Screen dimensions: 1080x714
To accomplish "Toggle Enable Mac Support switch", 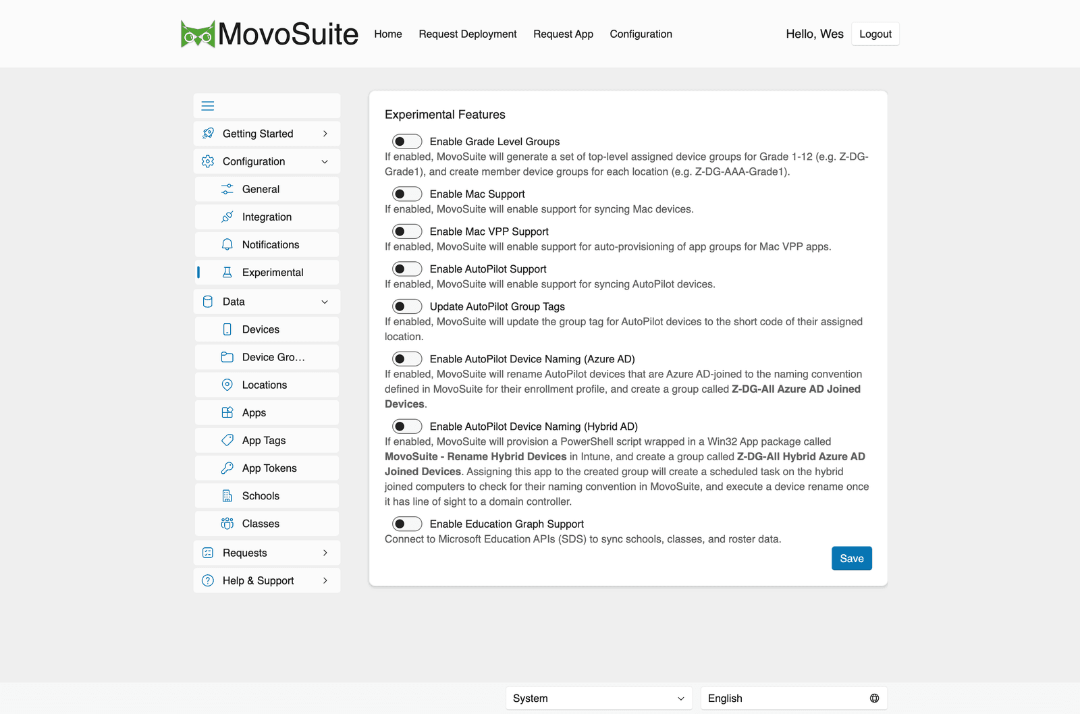I will (x=407, y=194).
